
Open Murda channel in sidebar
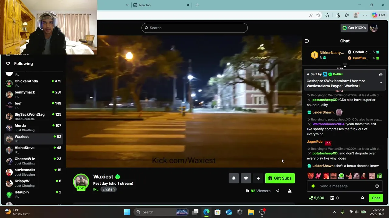click(x=33, y=128)
